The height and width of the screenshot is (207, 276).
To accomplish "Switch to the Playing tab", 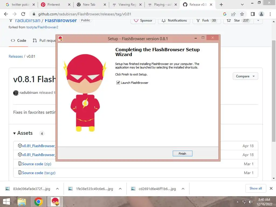I will 162,5.
